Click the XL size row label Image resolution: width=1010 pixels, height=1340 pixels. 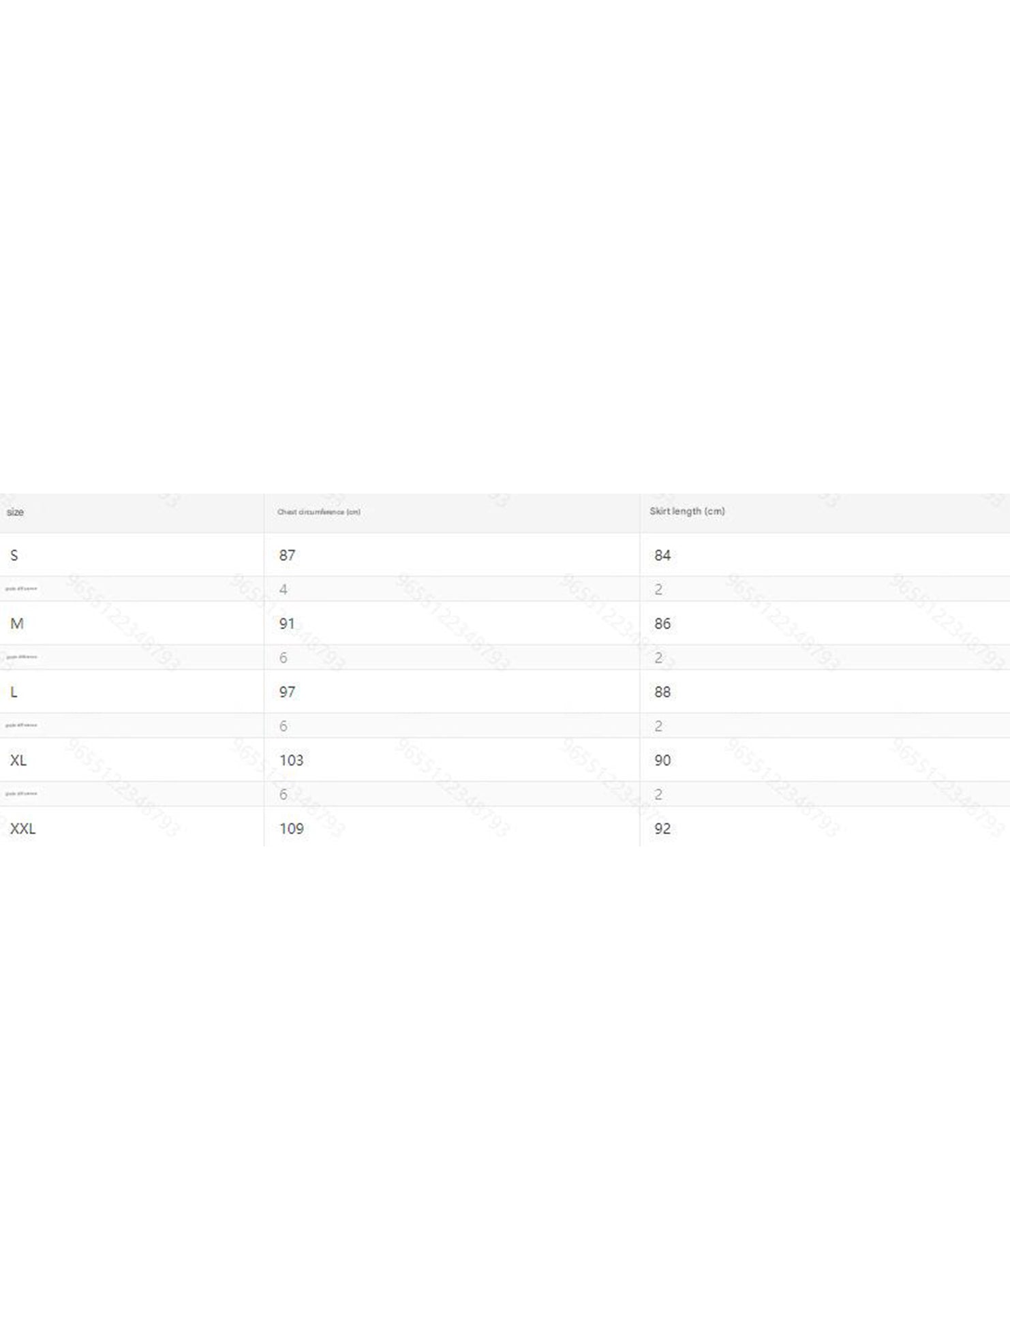(x=18, y=760)
